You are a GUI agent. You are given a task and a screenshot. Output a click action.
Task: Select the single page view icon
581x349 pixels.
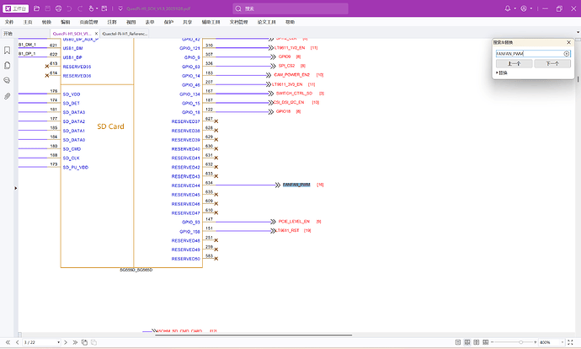tap(458, 342)
